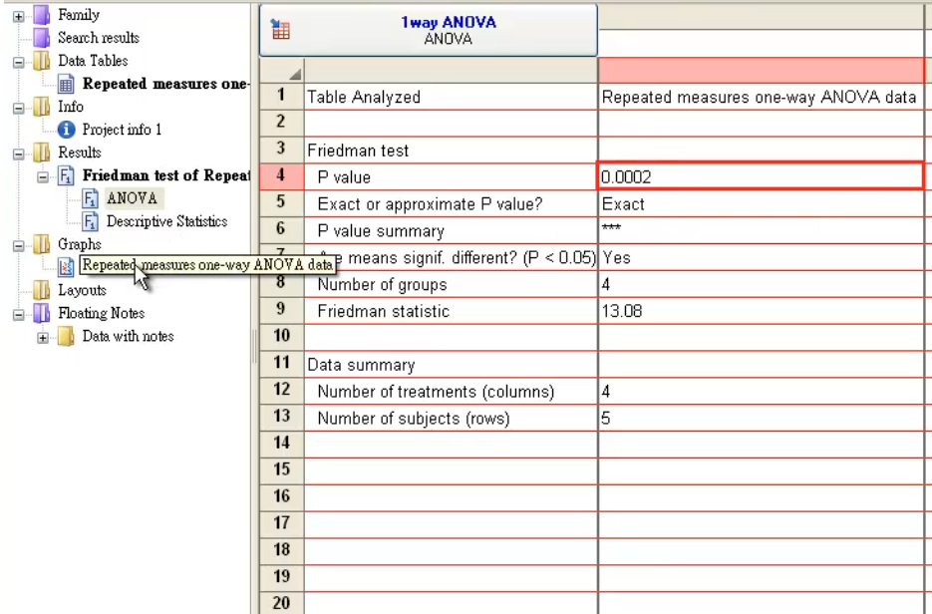Click 'Number of subjects (rows)' cell
This screenshot has height=614, width=932.
[452, 418]
